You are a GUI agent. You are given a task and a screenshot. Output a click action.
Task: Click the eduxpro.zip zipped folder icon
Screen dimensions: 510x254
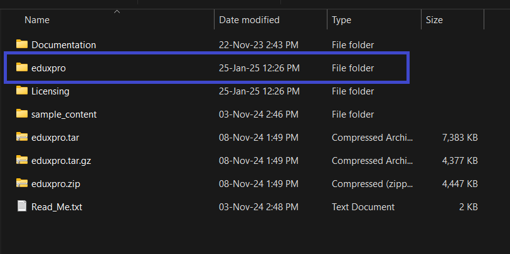(x=22, y=183)
